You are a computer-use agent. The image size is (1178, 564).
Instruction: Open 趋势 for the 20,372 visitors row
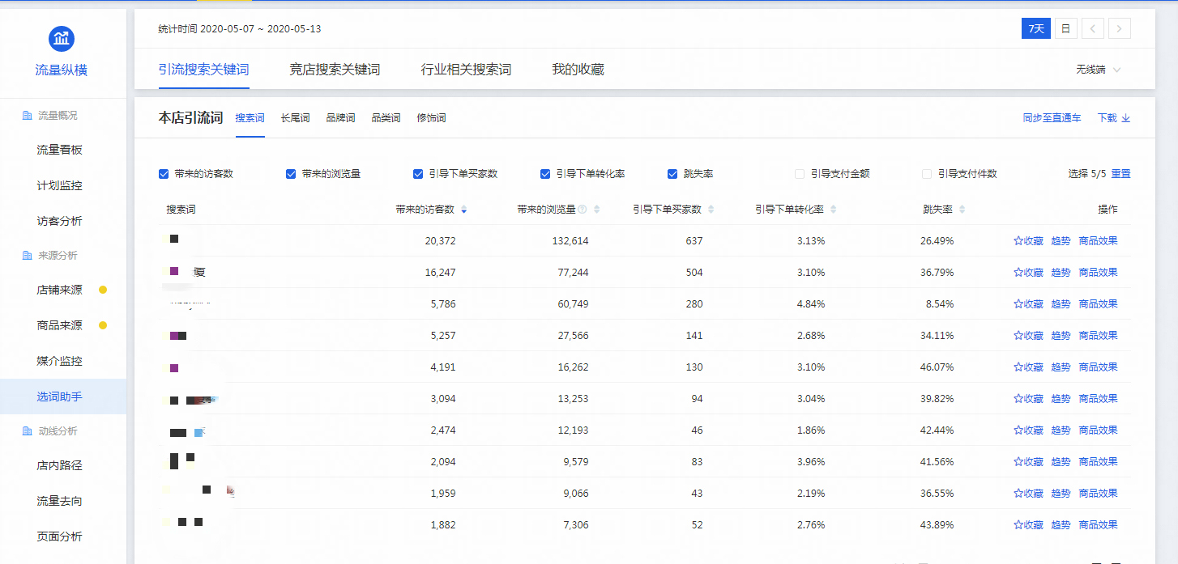[1061, 241]
